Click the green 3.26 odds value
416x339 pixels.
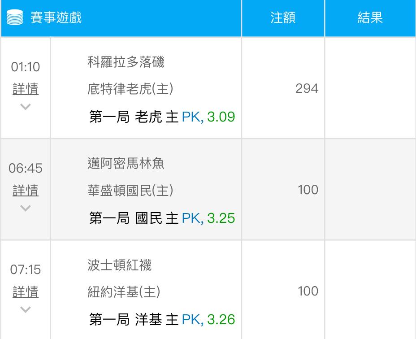click(x=221, y=320)
